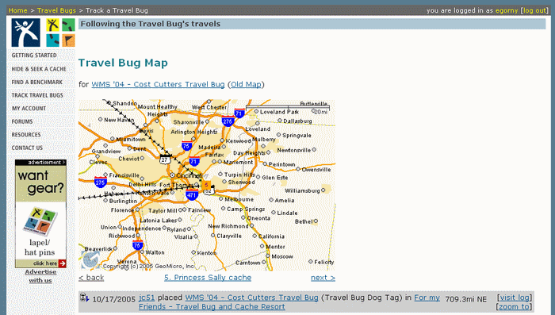Open the My Account page
Viewport: 555px width, 315px height.
click(29, 109)
